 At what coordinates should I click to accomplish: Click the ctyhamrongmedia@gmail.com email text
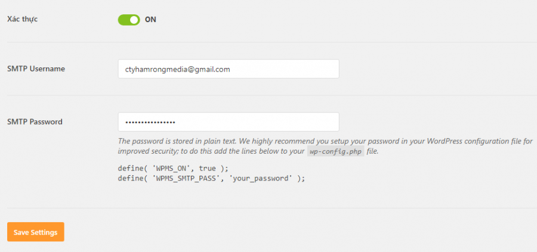pos(177,70)
